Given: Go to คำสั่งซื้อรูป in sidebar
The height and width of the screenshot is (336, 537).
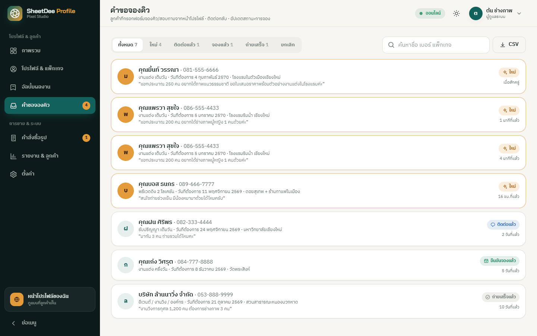Looking at the screenshot, I should click(x=50, y=138).
